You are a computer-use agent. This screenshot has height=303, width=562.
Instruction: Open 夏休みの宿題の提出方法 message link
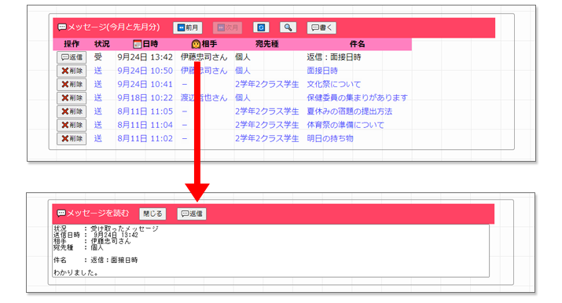click(350, 111)
